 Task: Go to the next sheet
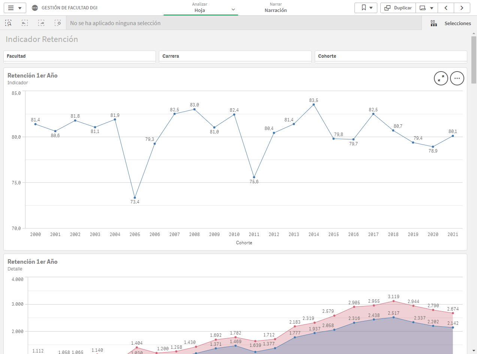tap(462, 8)
